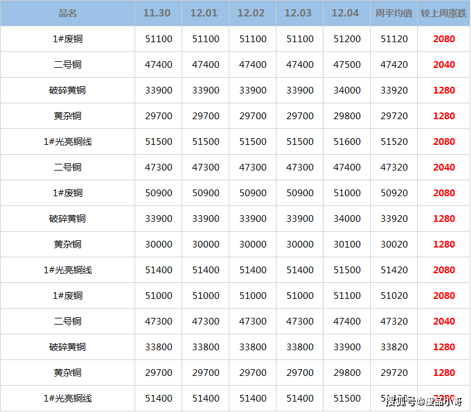The image size is (471, 412).
Task: Click the cell with value 30100
Action: [347, 244]
